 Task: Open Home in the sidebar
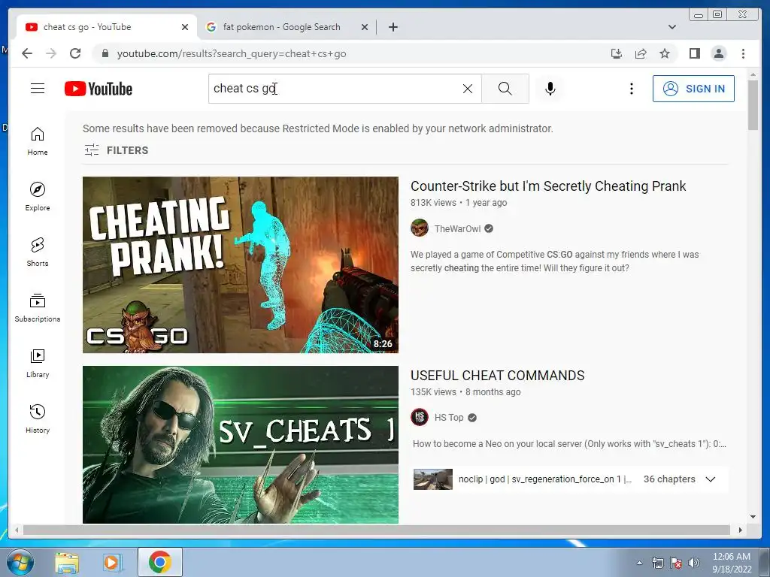click(x=38, y=141)
